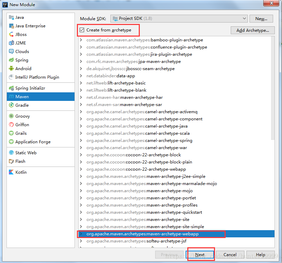This screenshot has height=263, width=282.
Task: Click the Project SDK folder icon
Action: 115,18
